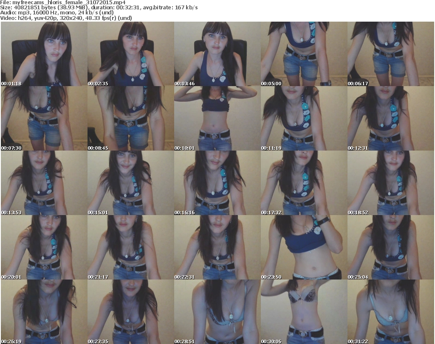
Task: Open the thumbnail stamped 00:03:46
Action: 217,54
